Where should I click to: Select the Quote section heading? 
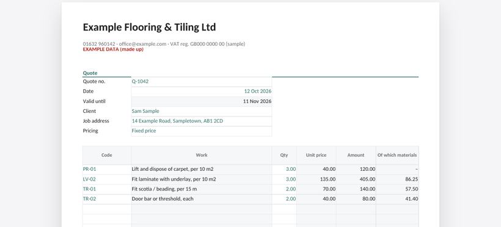pos(90,73)
